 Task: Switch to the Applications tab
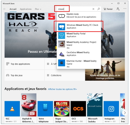point(26,9)
